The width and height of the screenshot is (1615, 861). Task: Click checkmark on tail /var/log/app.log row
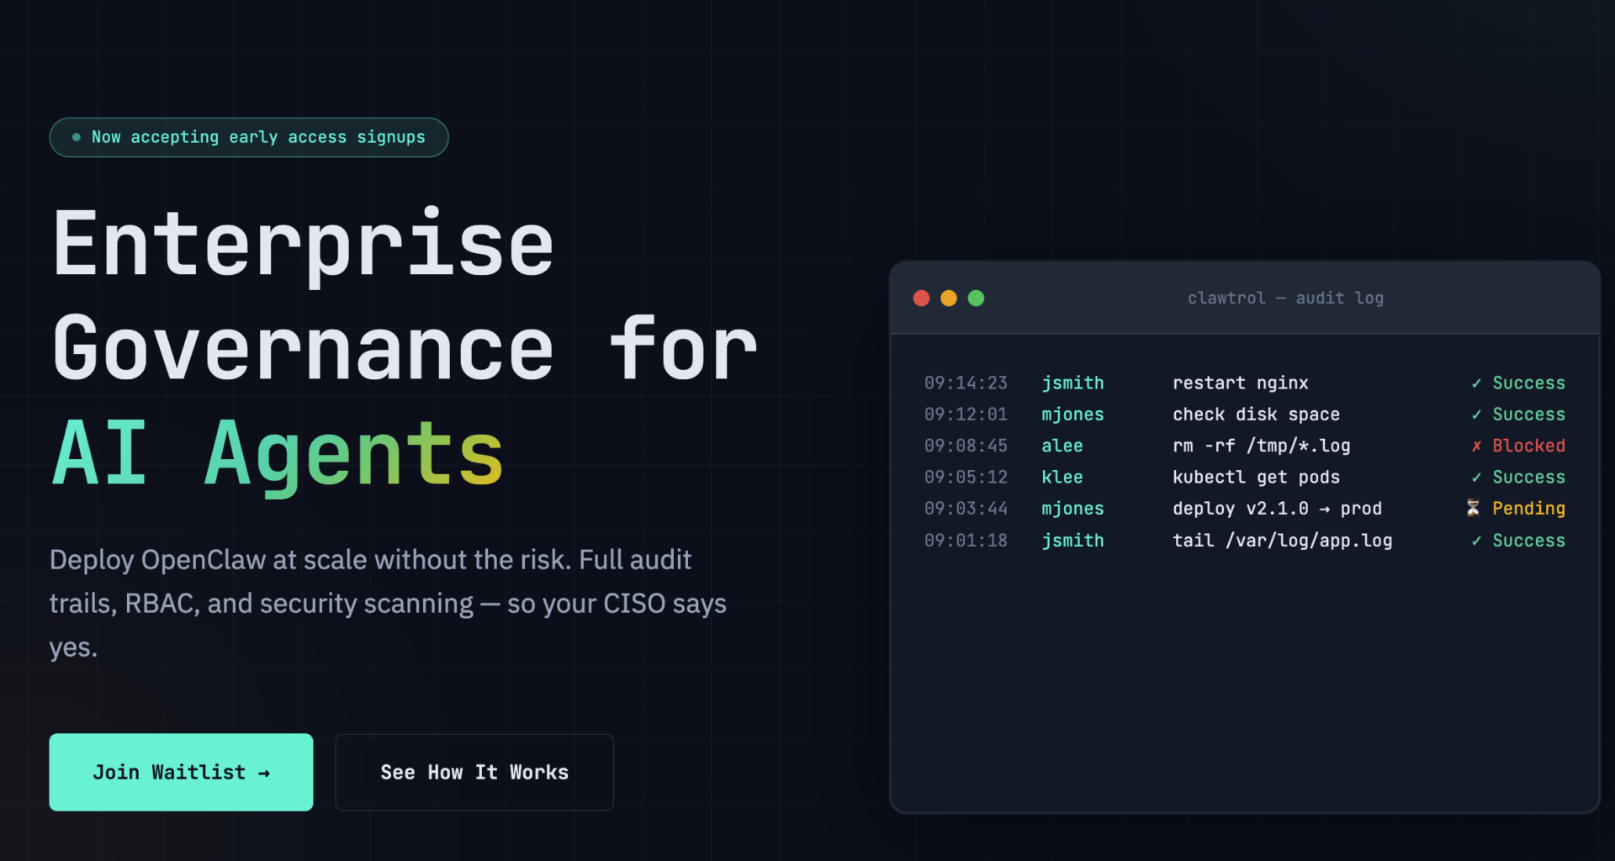pos(1476,541)
